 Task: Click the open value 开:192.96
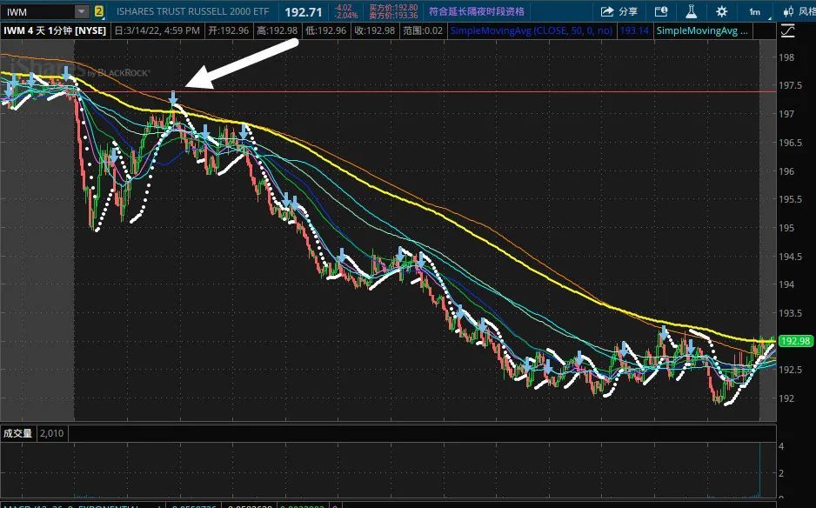[x=229, y=30]
